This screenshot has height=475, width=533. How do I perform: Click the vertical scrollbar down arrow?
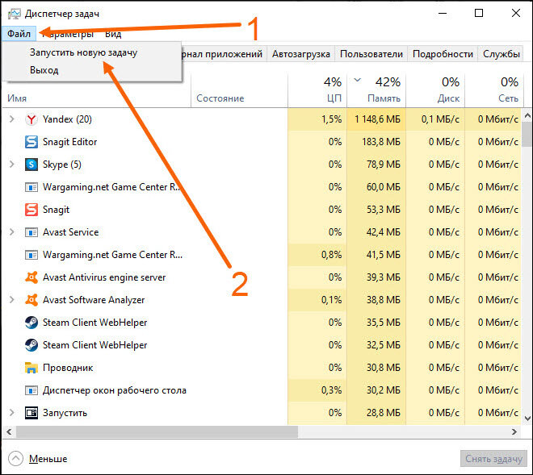(527, 419)
